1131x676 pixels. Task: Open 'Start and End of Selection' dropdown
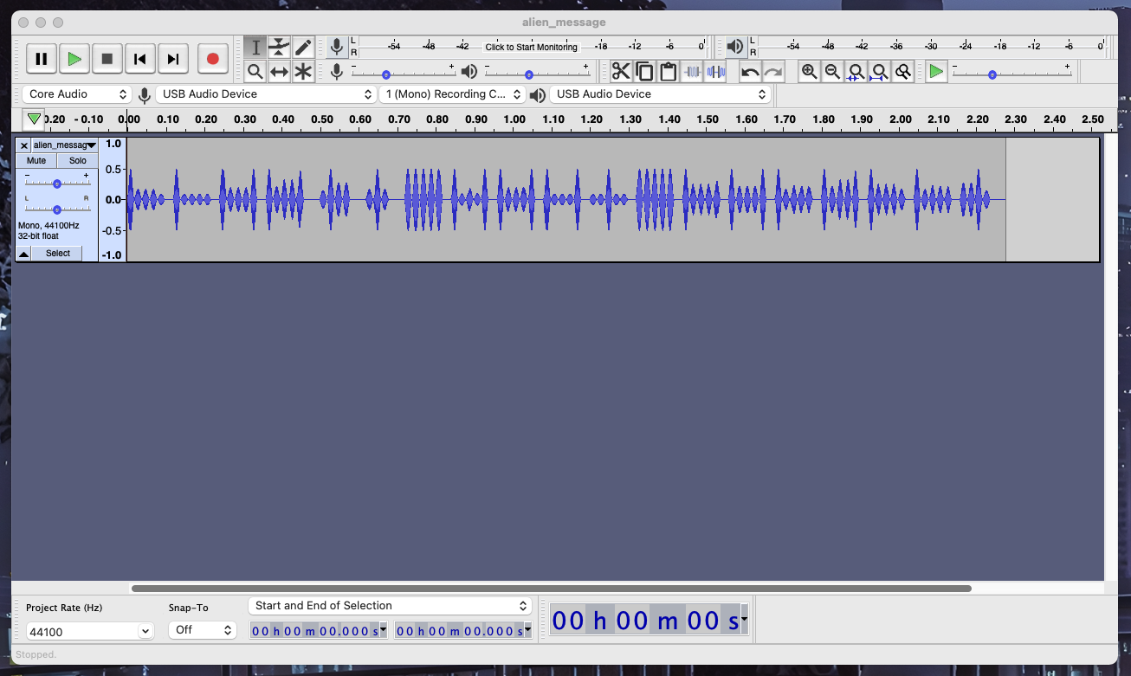pyautogui.click(x=390, y=606)
